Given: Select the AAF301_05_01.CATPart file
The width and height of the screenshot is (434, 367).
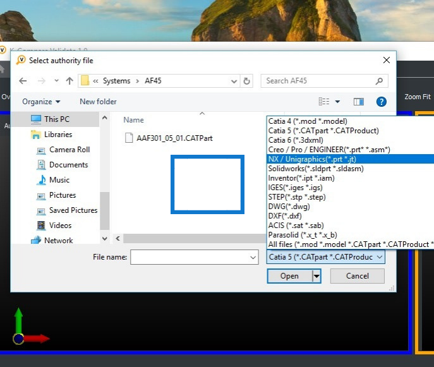Looking at the screenshot, I should pyautogui.click(x=174, y=137).
